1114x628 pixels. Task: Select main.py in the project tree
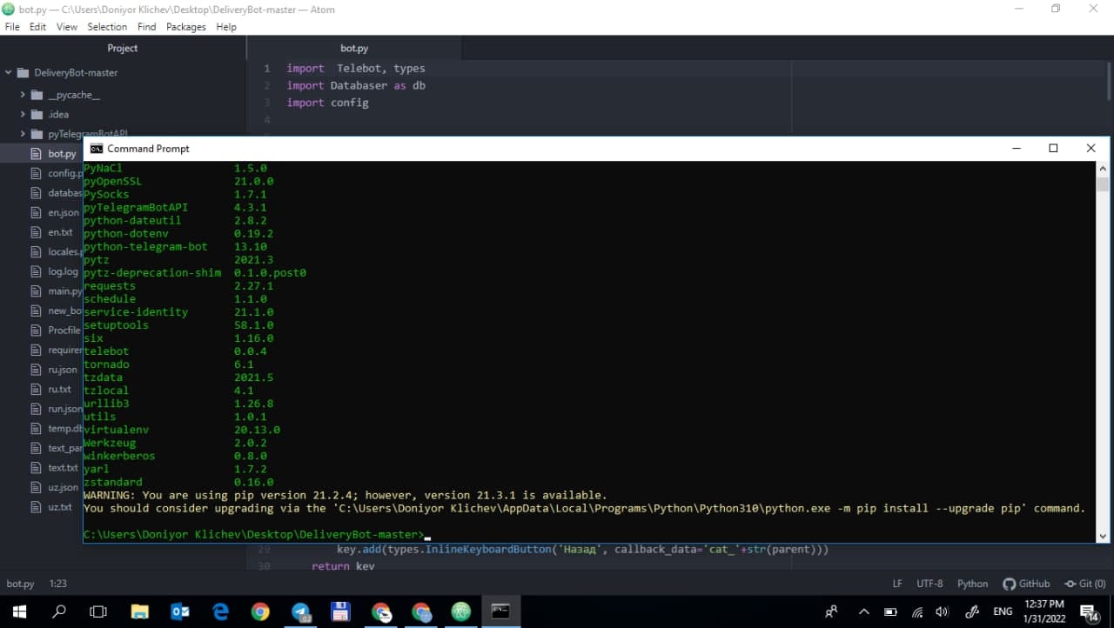point(62,291)
